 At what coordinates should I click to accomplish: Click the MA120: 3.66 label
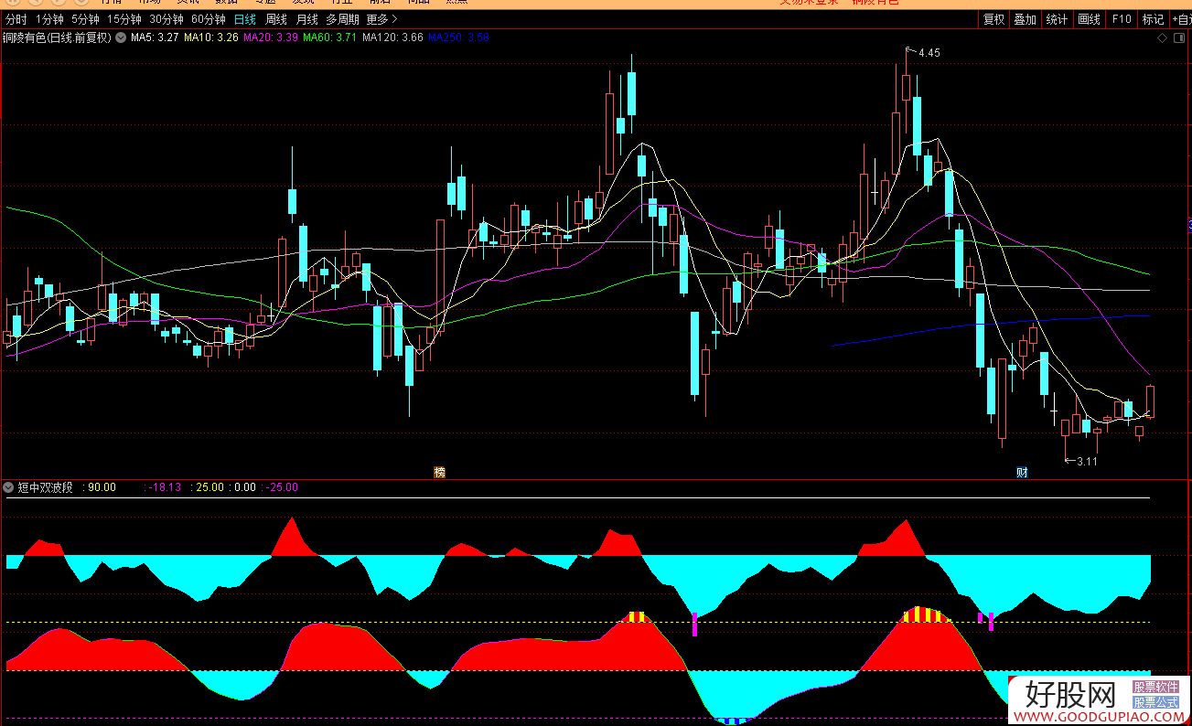pyautogui.click(x=392, y=38)
